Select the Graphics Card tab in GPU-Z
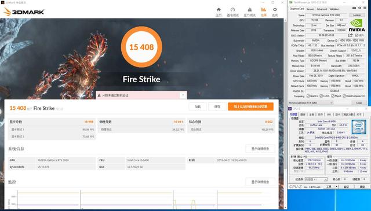 [x=297, y=9]
